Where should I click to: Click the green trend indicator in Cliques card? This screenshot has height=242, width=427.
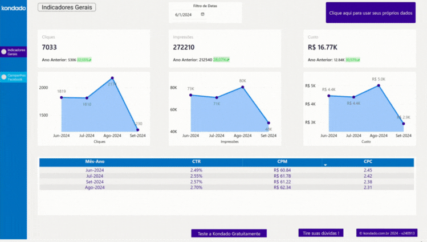[x=84, y=59]
